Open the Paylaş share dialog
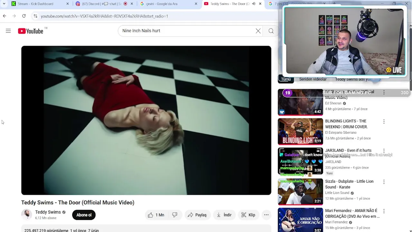This screenshot has height=232, width=412. 197,215
